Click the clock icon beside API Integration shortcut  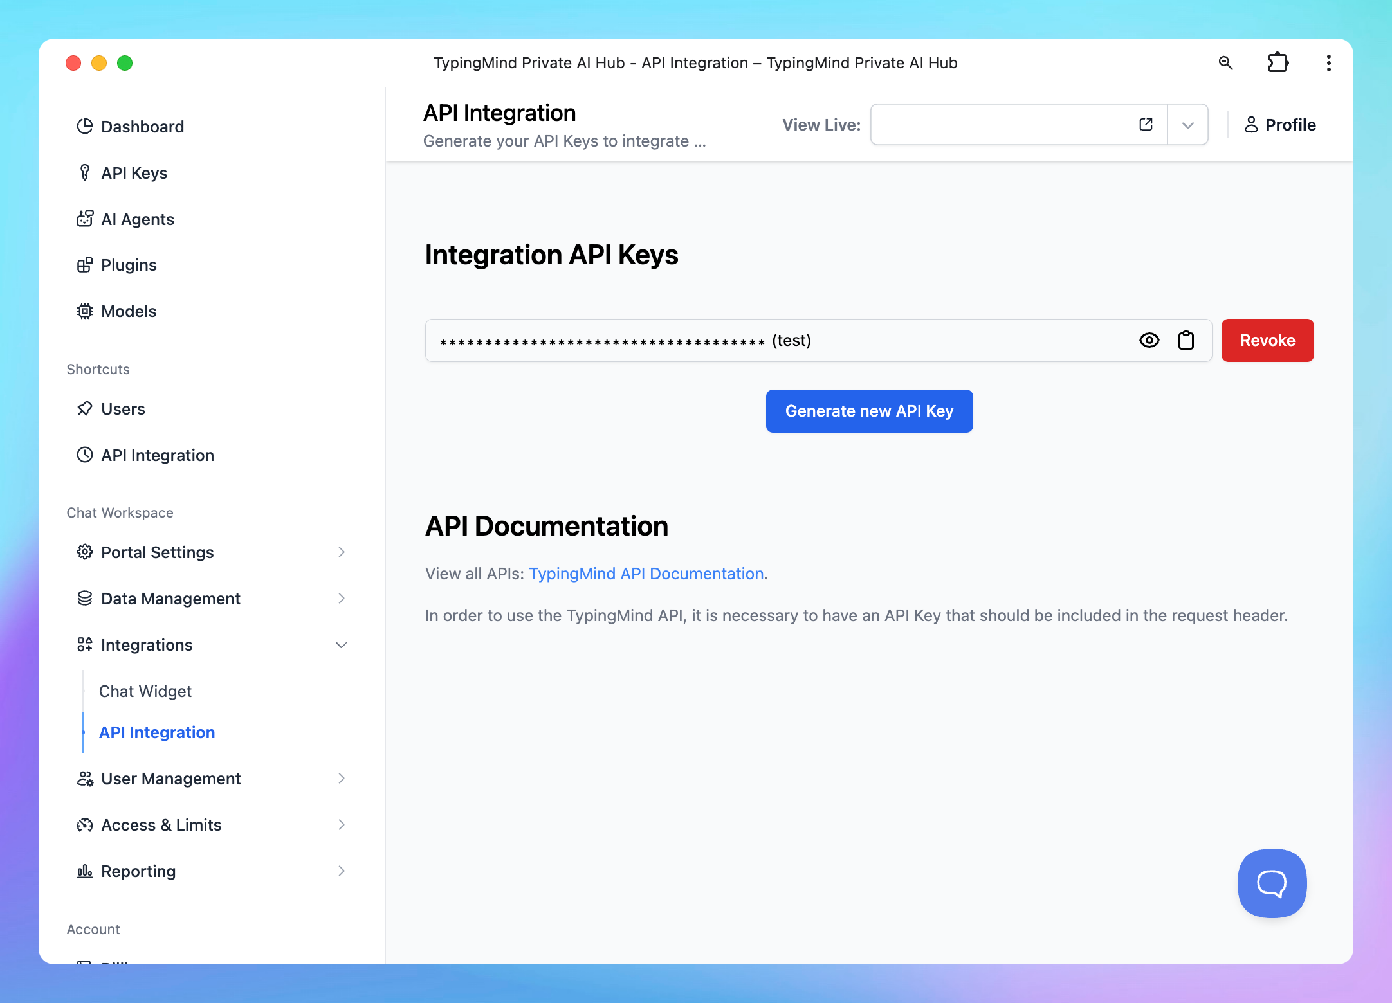point(85,455)
